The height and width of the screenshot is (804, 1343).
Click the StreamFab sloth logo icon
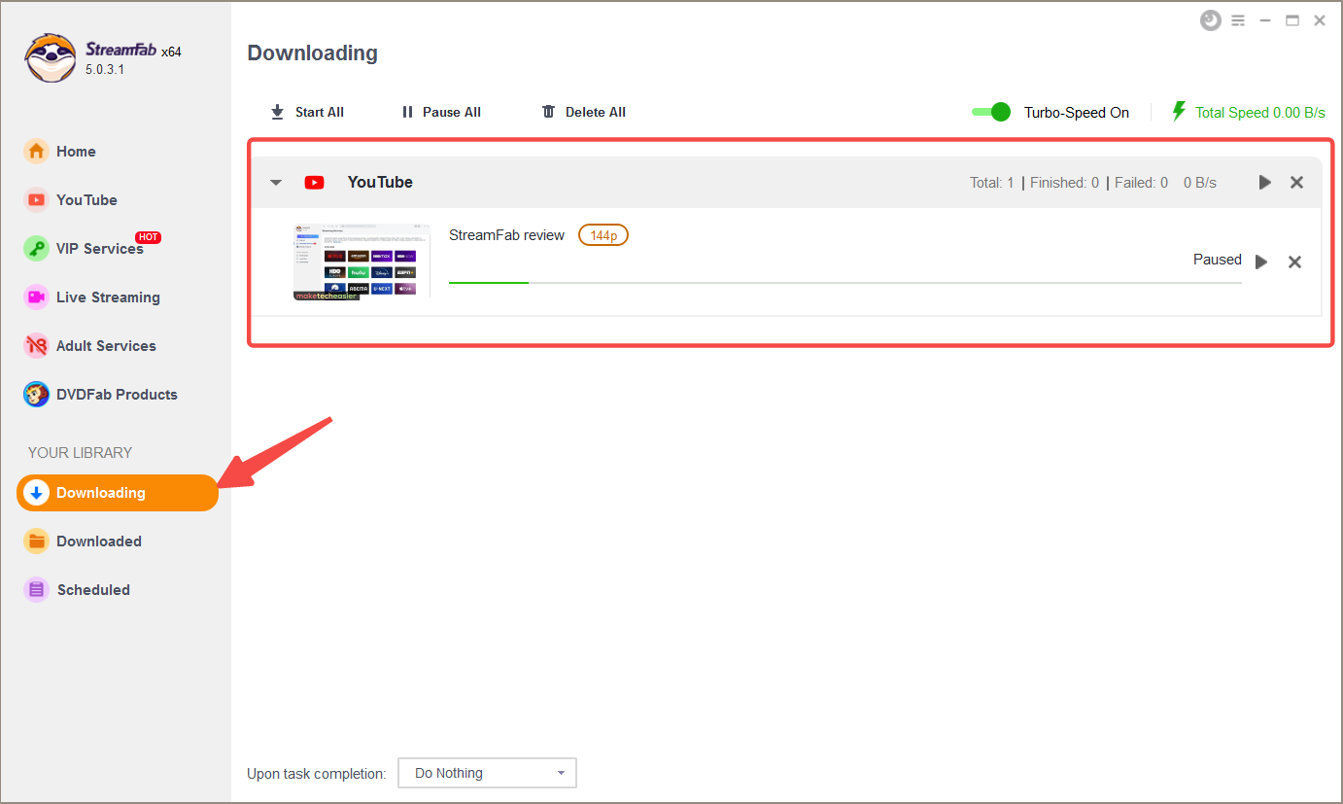pos(51,58)
